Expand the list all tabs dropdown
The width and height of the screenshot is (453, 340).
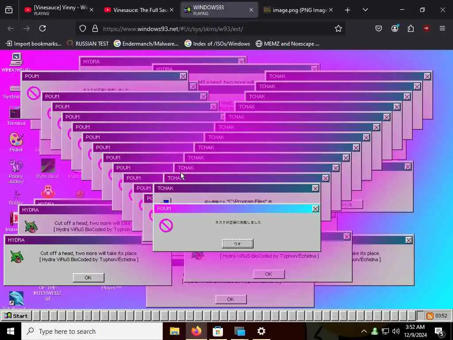[x=365, y=10]
